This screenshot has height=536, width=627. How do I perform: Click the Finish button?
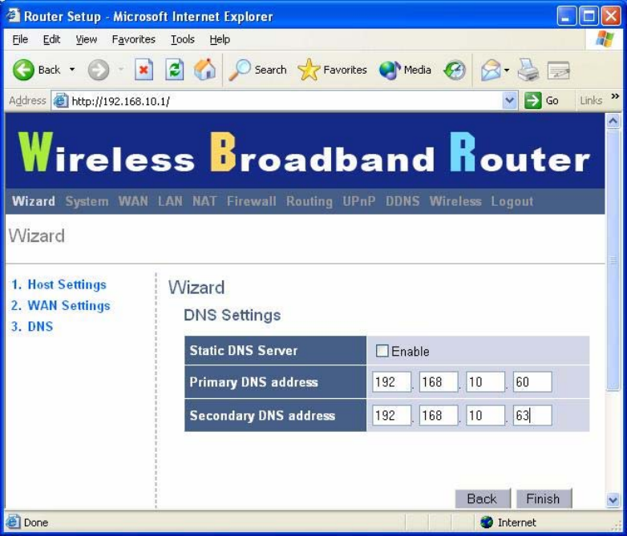click(x=544, y=498)
